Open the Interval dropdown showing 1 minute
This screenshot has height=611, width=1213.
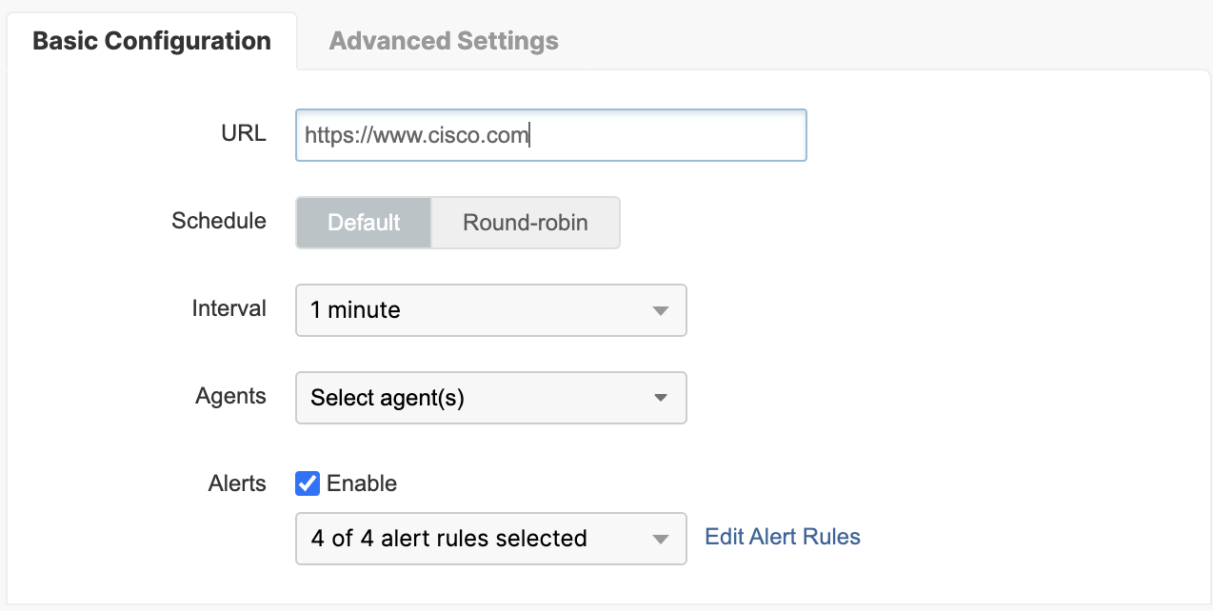[476, 310]
